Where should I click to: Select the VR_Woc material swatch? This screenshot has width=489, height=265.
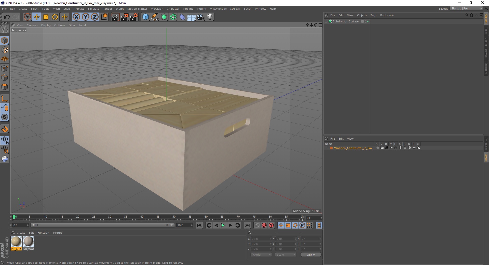tap(29, 243)
